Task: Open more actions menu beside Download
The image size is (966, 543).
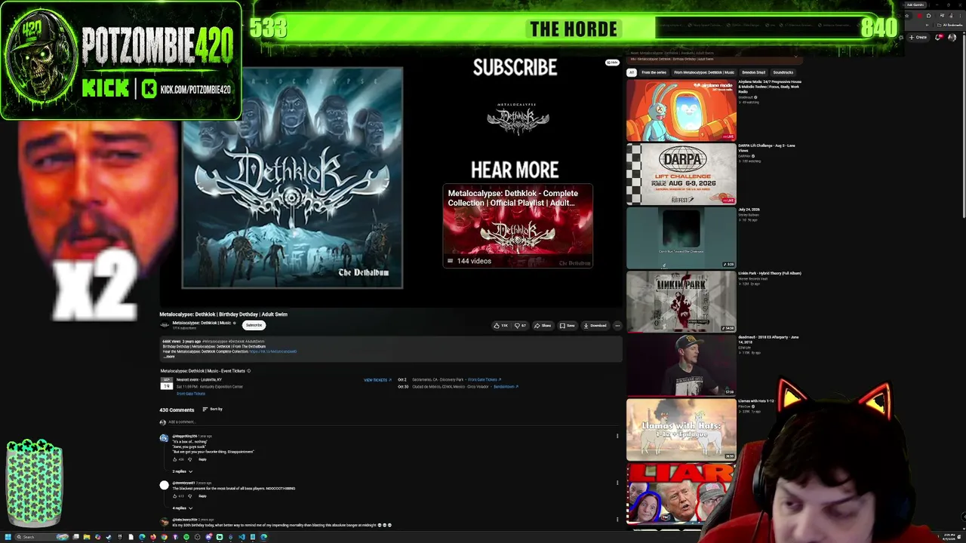Action: pyautogui.click(x=617, y=326)
